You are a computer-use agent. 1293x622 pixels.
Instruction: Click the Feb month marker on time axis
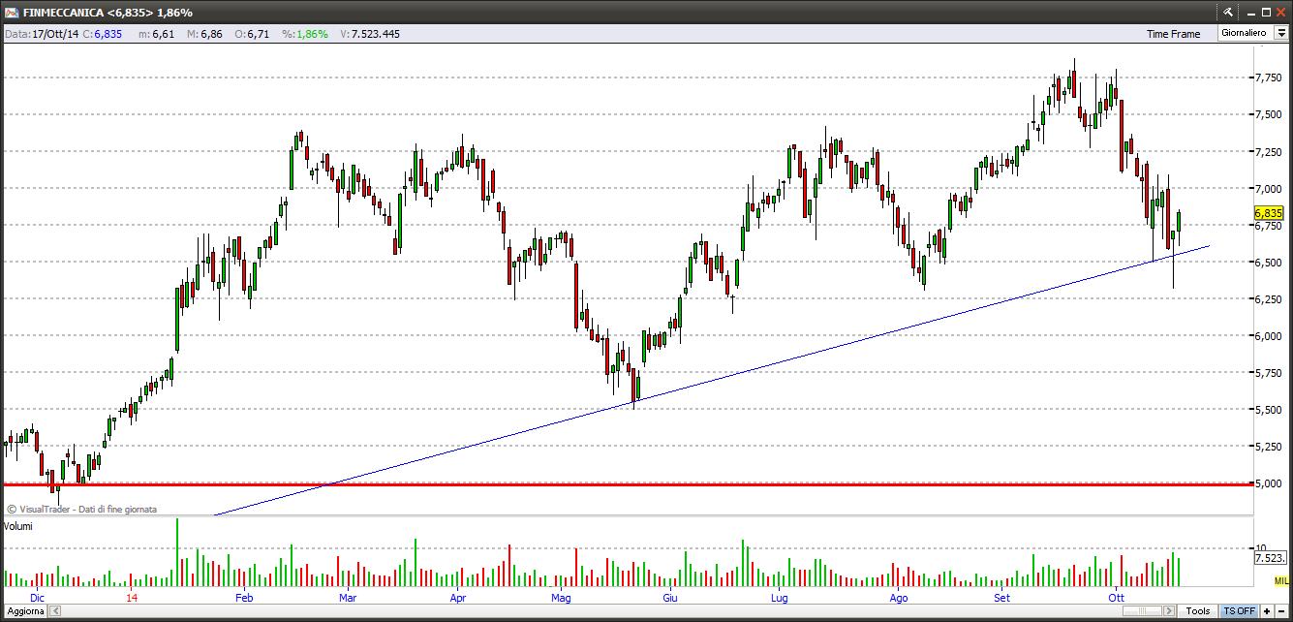pos(244,598)
